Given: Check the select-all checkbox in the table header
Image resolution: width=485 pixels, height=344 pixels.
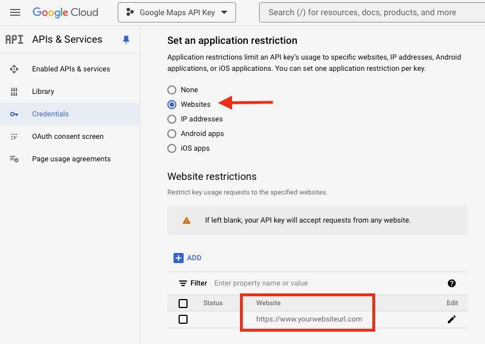Looking at the screenshot, I should pos(183,303).
